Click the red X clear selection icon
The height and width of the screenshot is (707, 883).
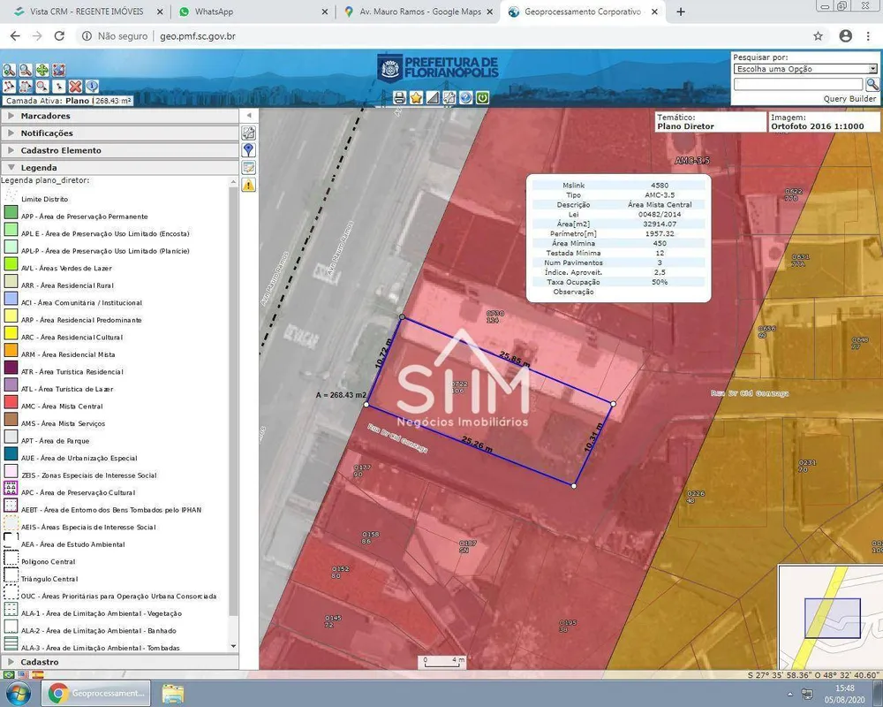tap(75, 87)
